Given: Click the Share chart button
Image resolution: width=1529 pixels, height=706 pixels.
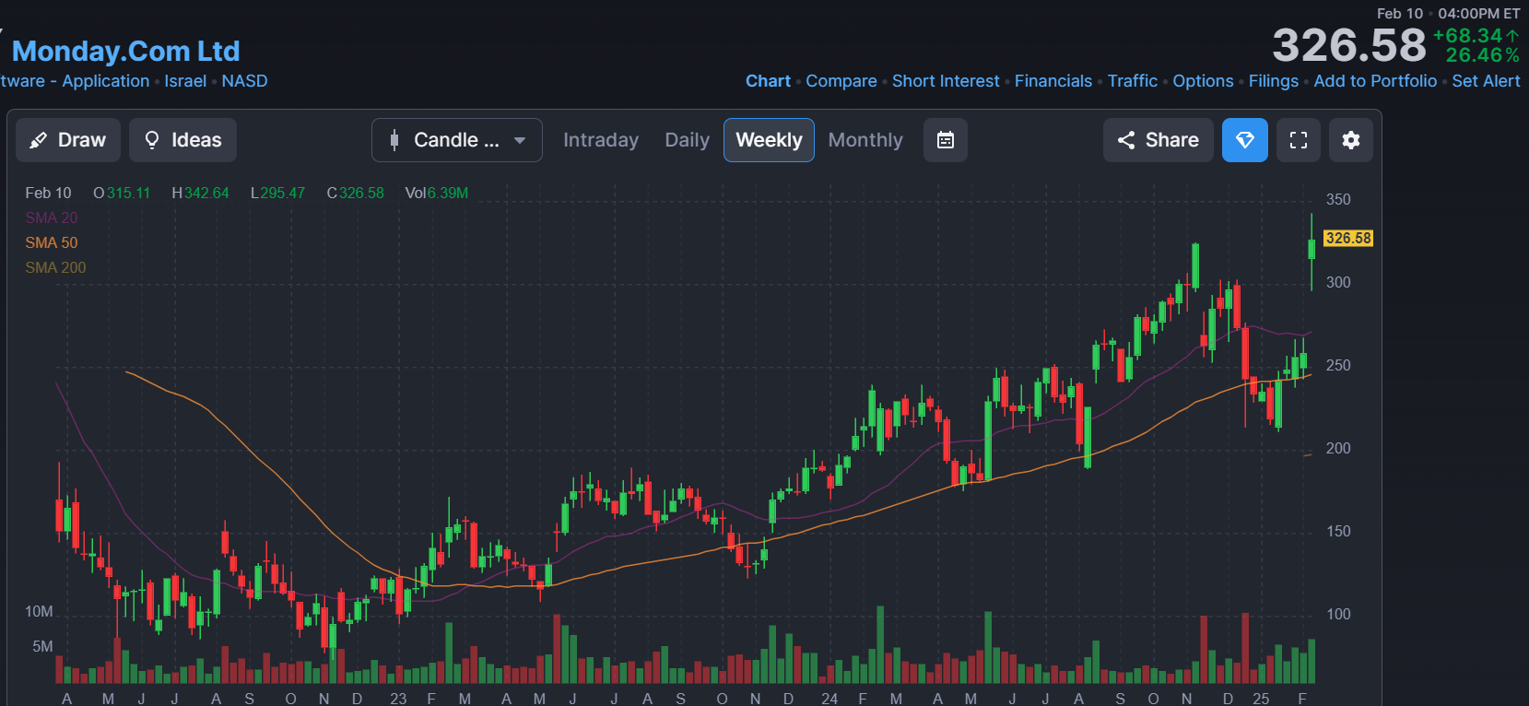Looking at the screenshot, I should coord(1158,140).
